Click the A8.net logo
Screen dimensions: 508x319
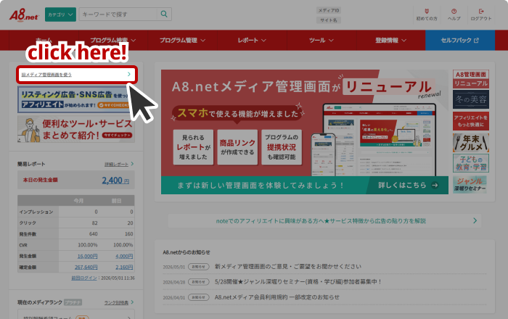point(24,15)
